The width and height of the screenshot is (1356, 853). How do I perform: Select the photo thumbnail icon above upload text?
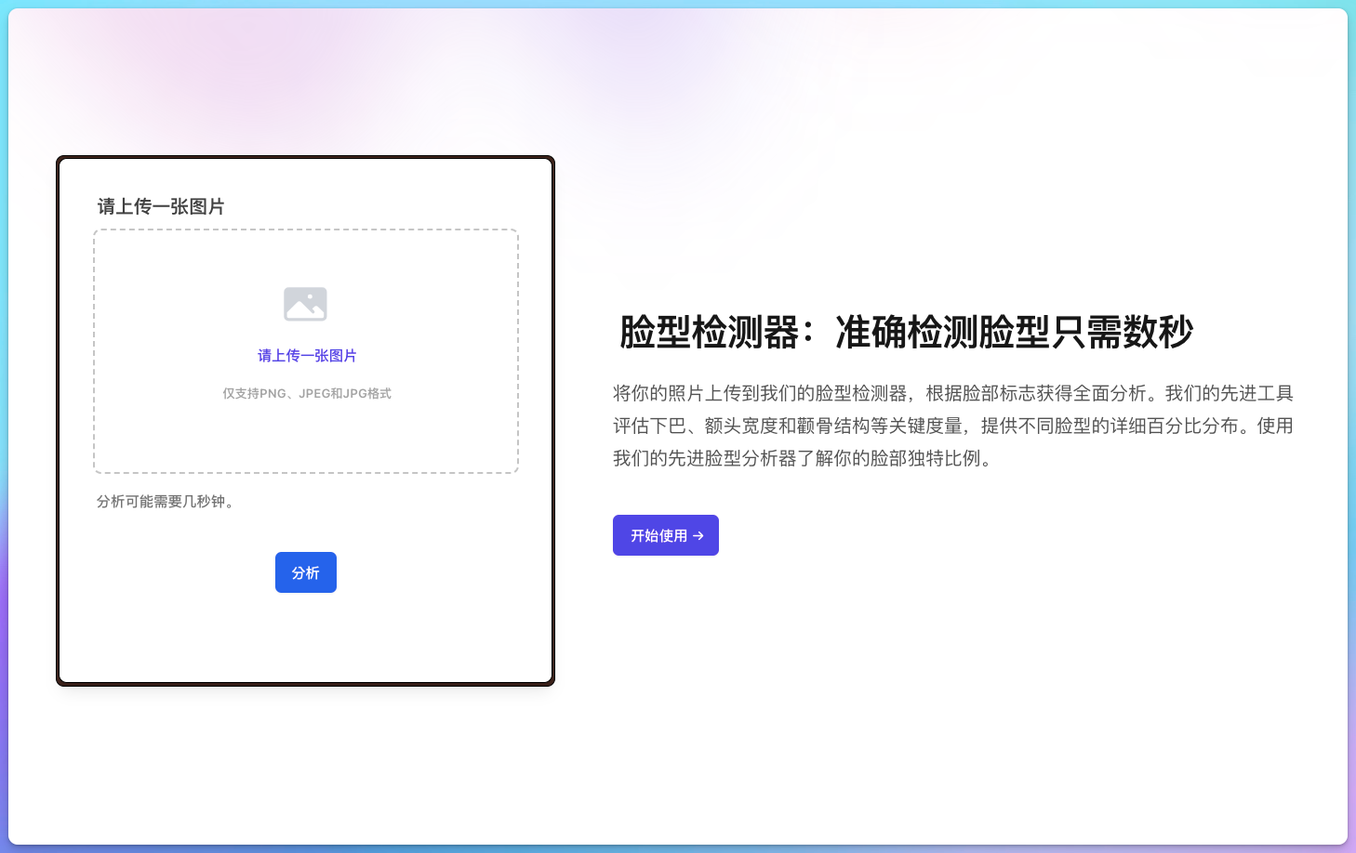pos(305,304)
